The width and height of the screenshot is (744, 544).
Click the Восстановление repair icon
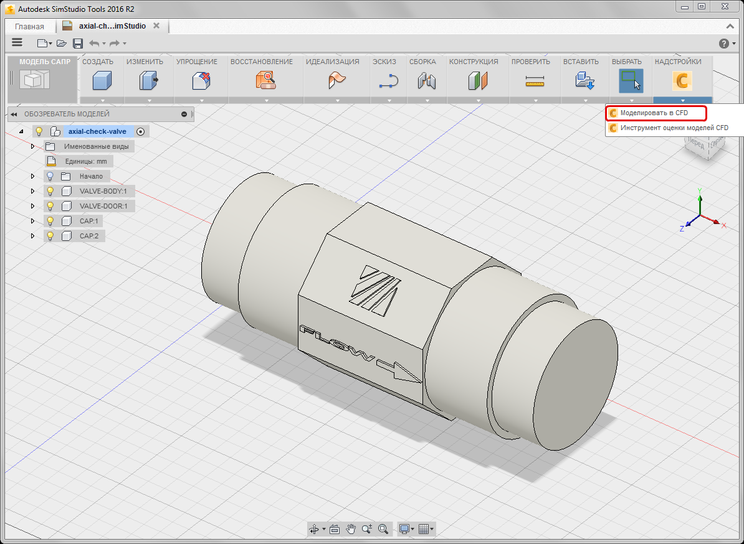click(x=265, y=81)
